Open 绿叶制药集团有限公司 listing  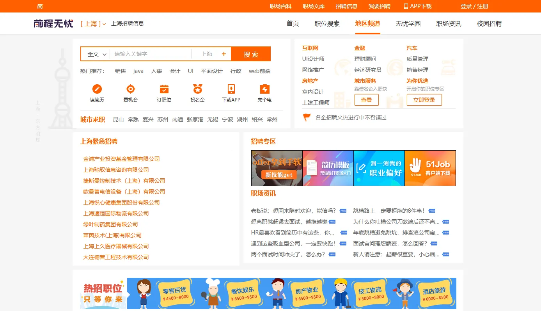pyautogui.click(x=110, y=224)
